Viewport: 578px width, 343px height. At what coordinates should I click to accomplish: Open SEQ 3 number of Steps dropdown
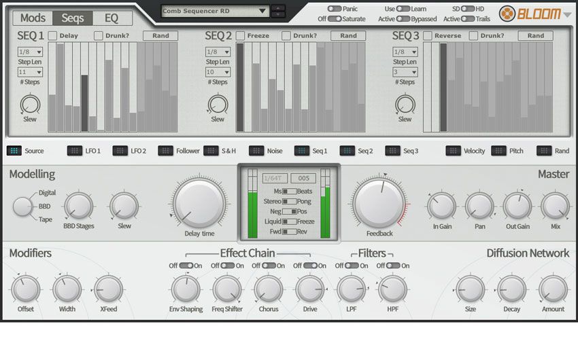click(x=405, y=72)
